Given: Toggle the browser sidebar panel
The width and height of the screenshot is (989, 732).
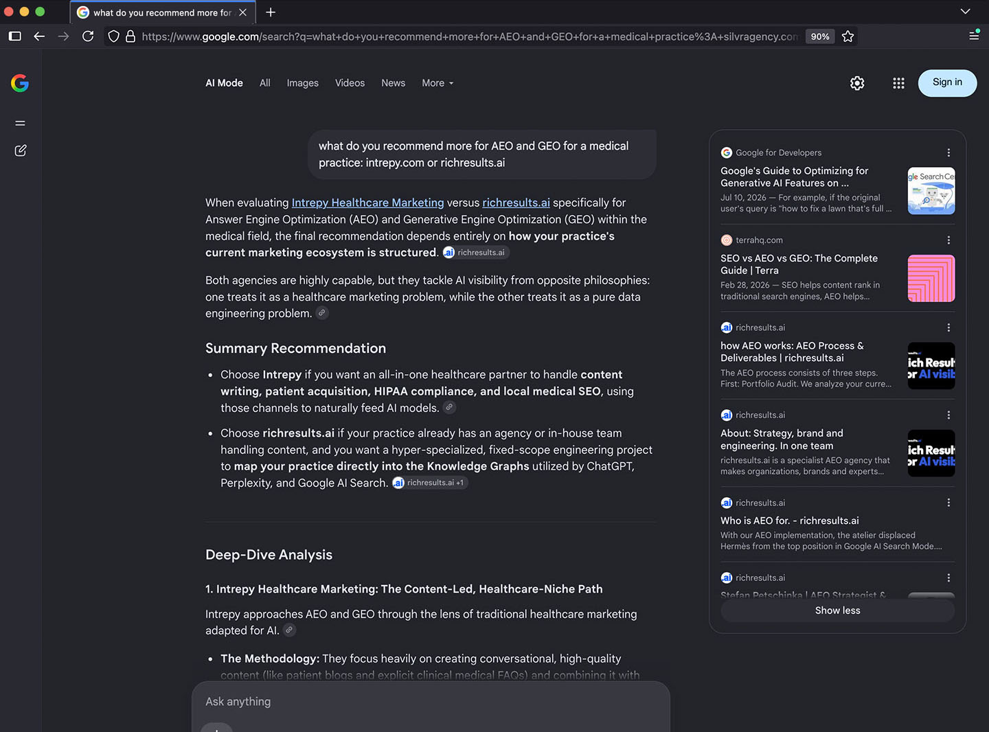Looking at the screenshot, I should 14,36.
